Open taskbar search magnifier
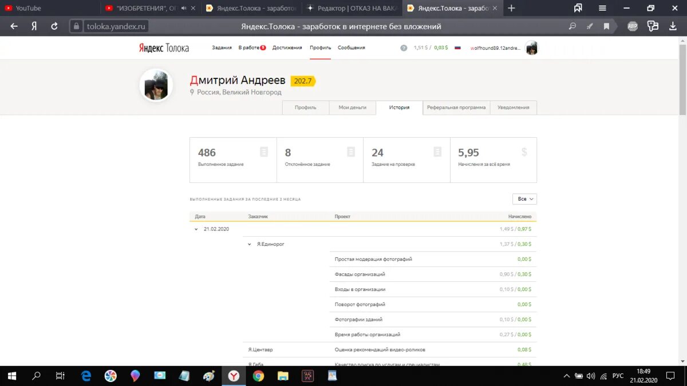 click(x=36, y=376)
